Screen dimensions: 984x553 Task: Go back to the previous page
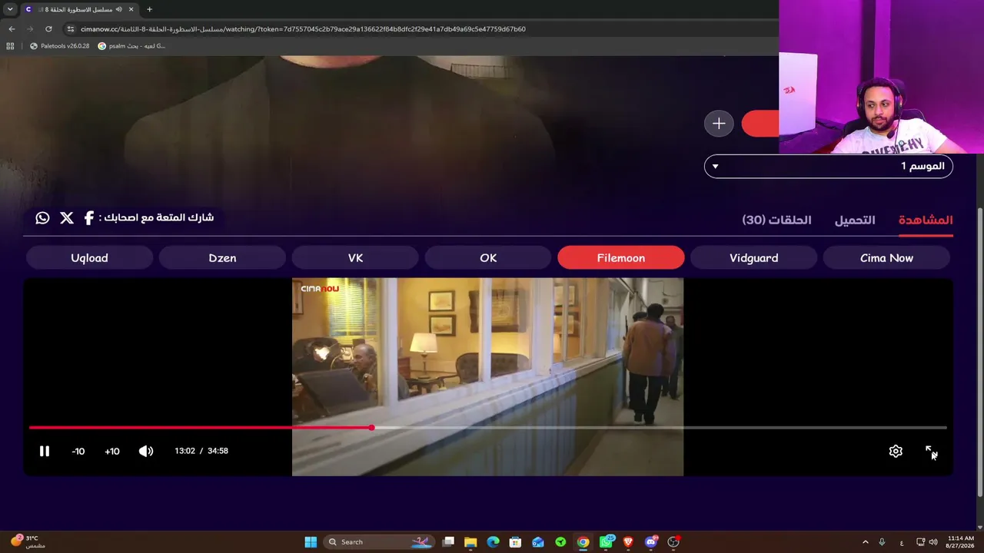point(12,29)
